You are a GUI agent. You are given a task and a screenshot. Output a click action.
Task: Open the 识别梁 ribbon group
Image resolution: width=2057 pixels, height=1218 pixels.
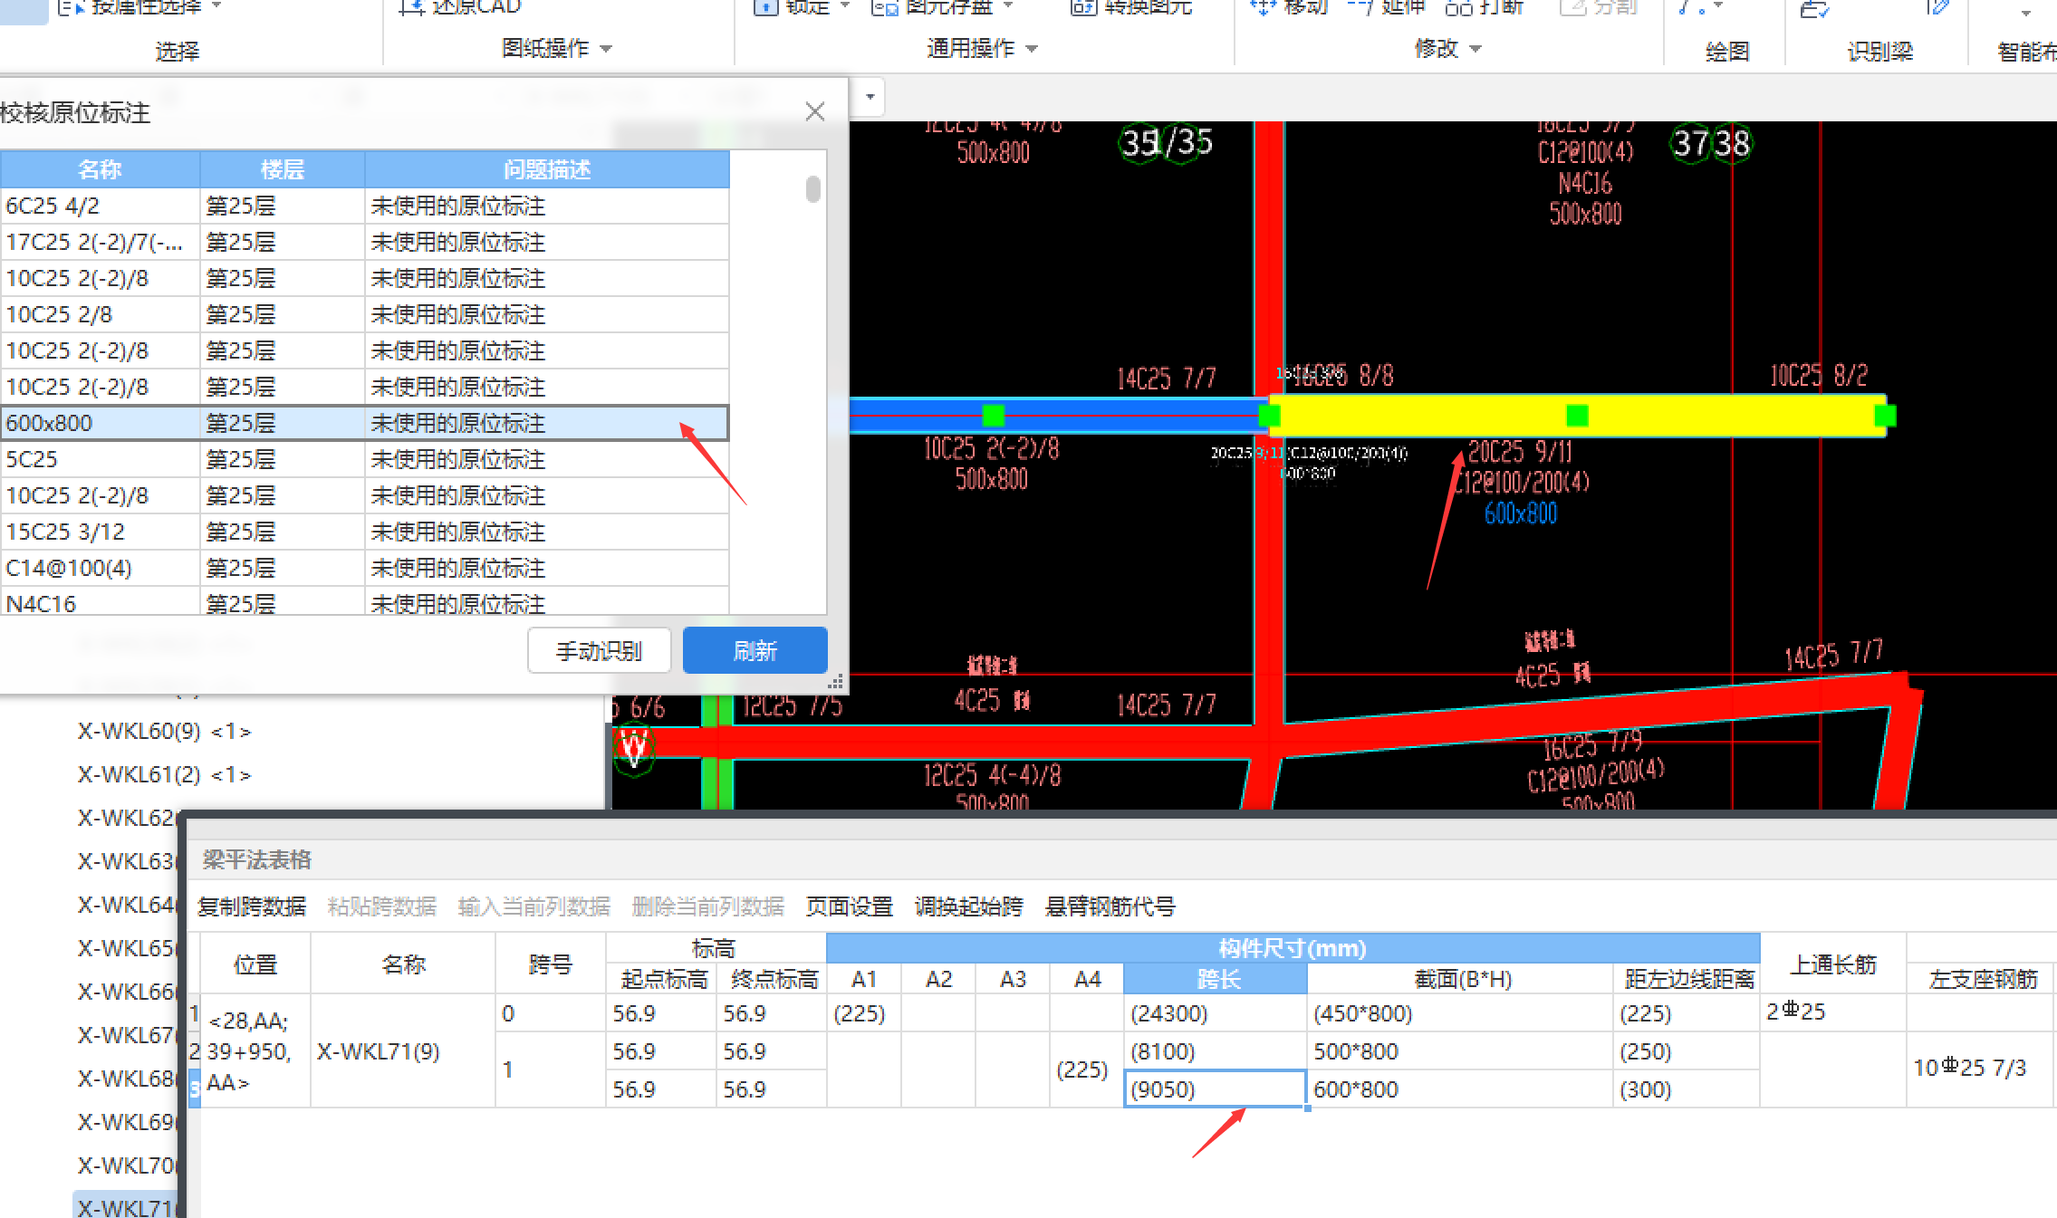(x=1879, y=52)
